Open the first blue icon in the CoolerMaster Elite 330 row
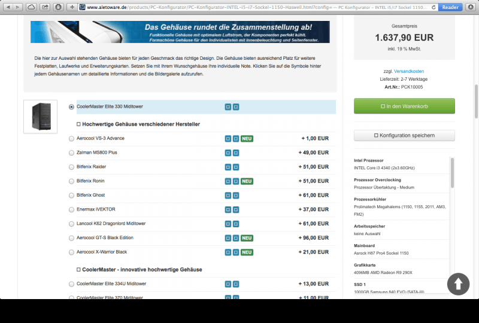Viewport: 479px width, 323px height. pyautogui.click(x=228, y=107)
